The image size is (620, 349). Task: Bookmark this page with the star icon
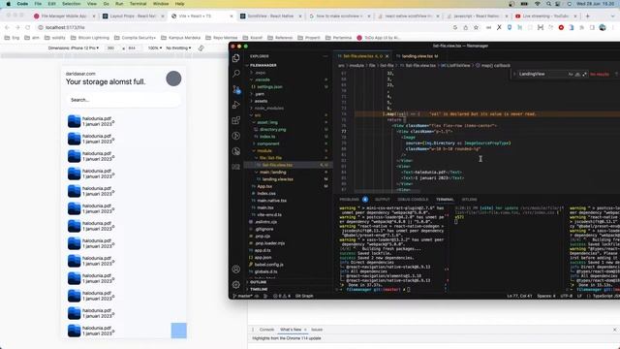pyautogui.click(x=476, y=27)
